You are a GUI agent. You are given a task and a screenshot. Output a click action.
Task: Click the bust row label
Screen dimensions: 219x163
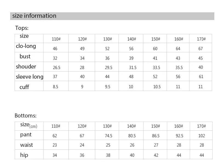[25, 56]
